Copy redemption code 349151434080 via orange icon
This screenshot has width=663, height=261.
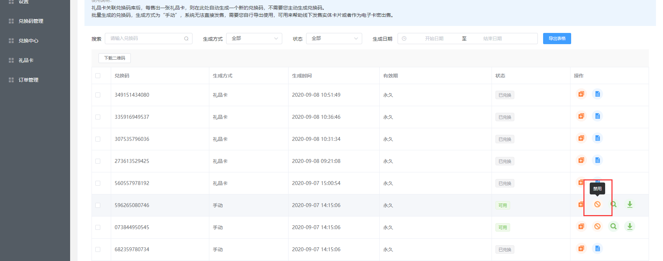[581, 94]
